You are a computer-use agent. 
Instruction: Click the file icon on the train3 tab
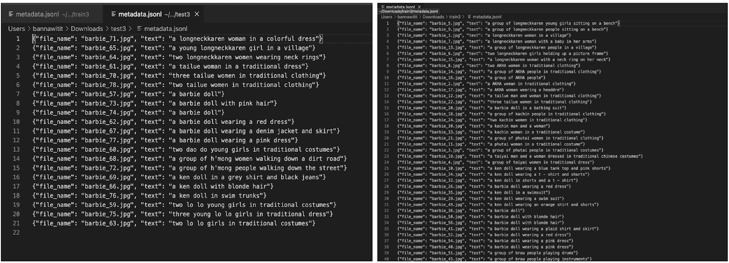click(x=11, y=14)
